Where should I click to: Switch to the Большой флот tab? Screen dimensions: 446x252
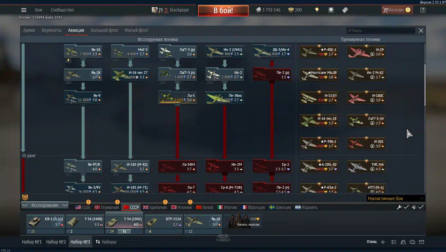coord(104,30)
